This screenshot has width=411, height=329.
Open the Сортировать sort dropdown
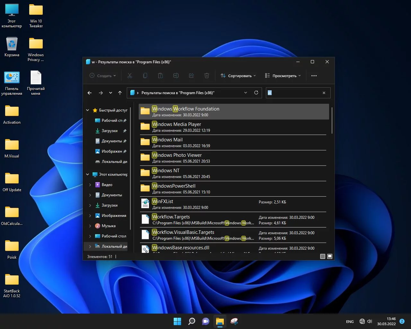238,76
